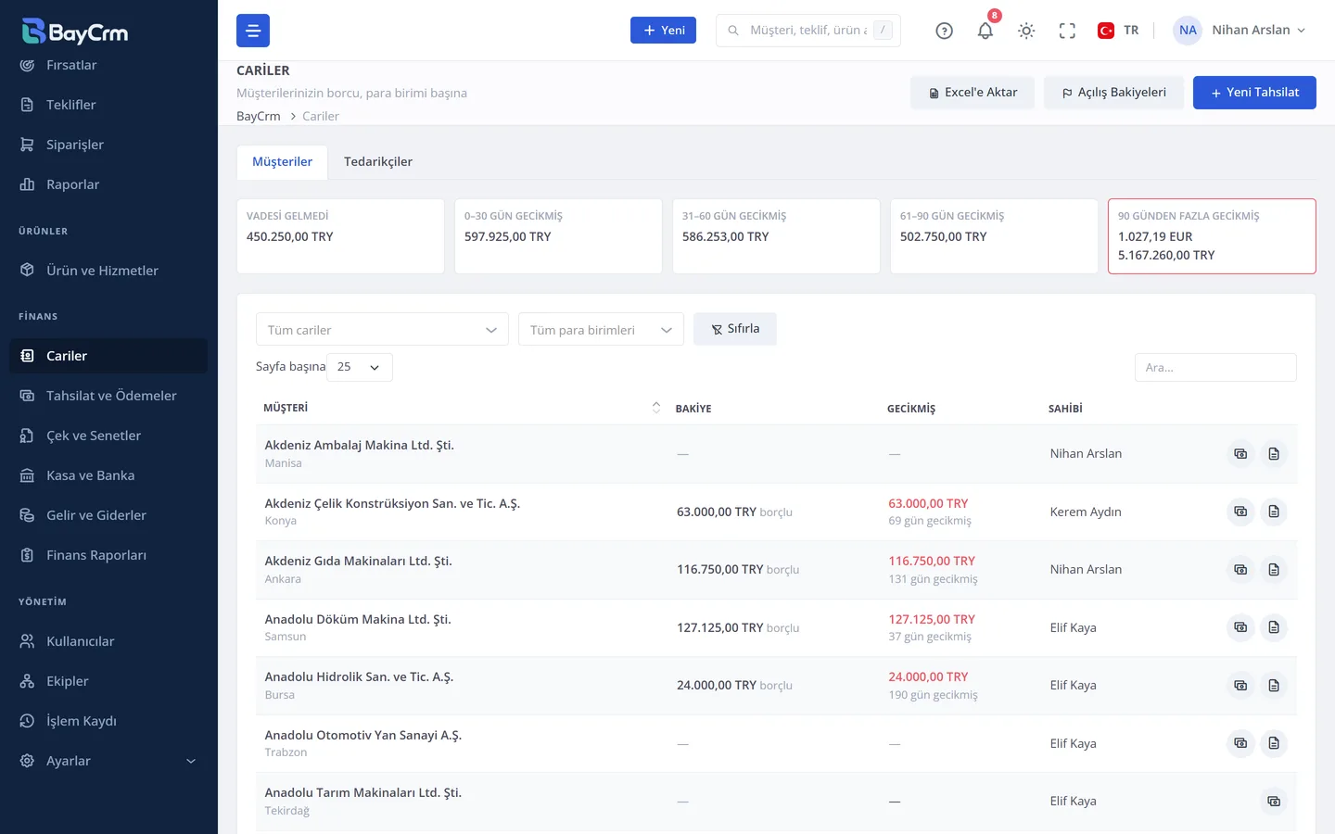Sort by the Müşteri column arrow
1335x834 pixels.
(656, 408)
